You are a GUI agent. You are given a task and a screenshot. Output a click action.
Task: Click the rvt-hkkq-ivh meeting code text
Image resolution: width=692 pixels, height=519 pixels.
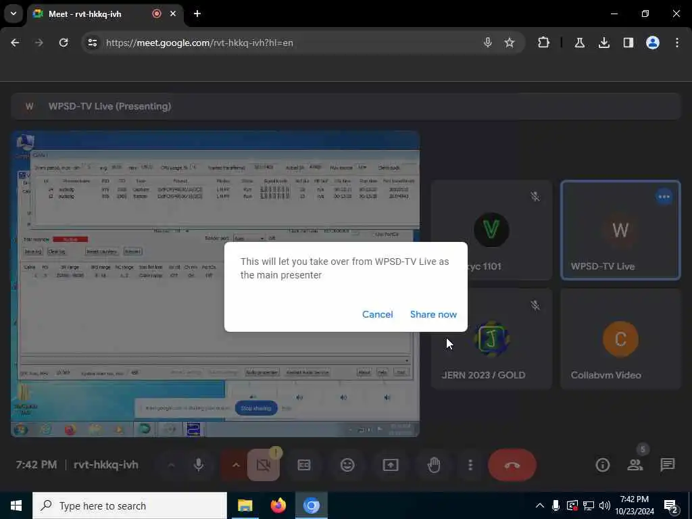click(x=106, y=465)
